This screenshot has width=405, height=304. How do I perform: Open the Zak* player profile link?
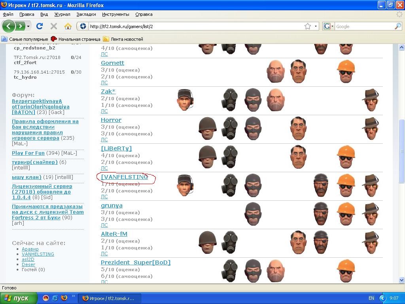click(108, 91)
